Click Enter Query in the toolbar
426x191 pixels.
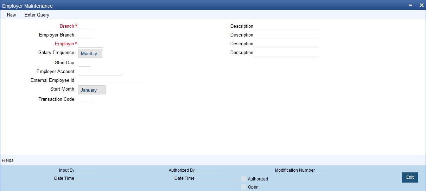(37, 15)
